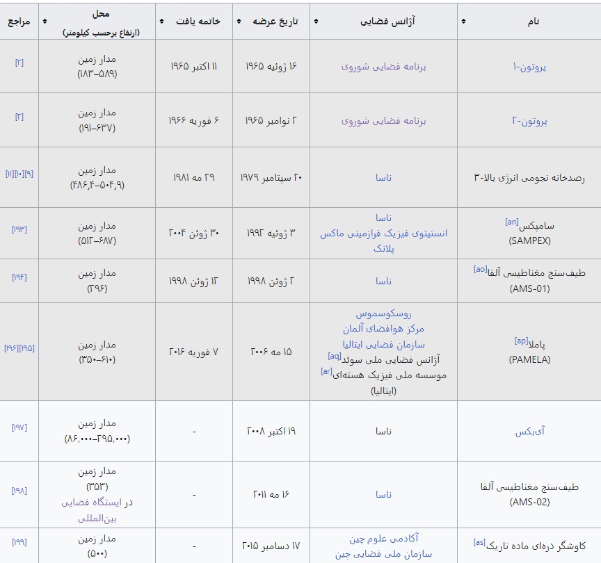The width and height of the screenshot is (601, 563).
Task: Open reference [۱۹۴] in AMS-01 row
Action: pyautogui.click(x=19, y=277)
